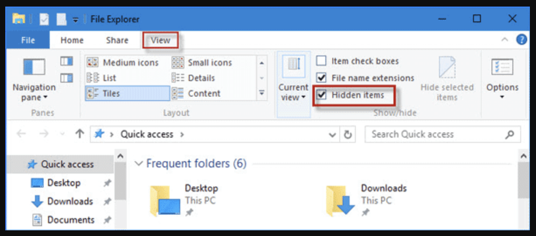This screenshot has height=236, width=536.
Task: Switch to the View tab
Action: click(160, 40)
